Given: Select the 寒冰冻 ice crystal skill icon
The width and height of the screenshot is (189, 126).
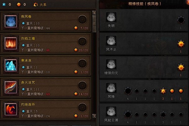Looking at the screenshot, I should [11, 66].
